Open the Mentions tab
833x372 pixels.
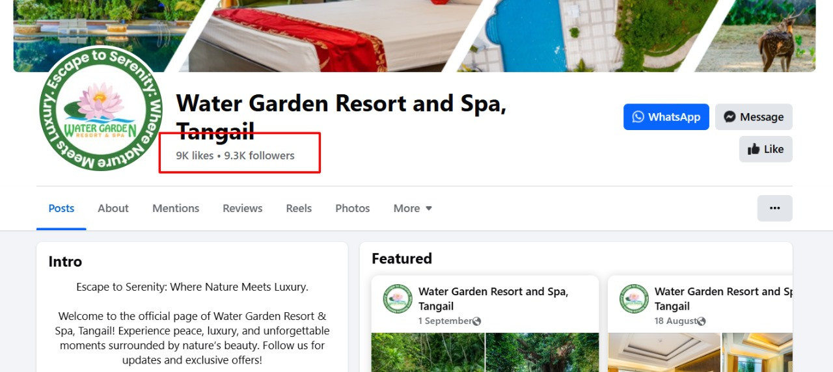coord(176,208)
